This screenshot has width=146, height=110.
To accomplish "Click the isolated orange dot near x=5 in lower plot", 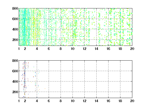I will click(45, 89).
